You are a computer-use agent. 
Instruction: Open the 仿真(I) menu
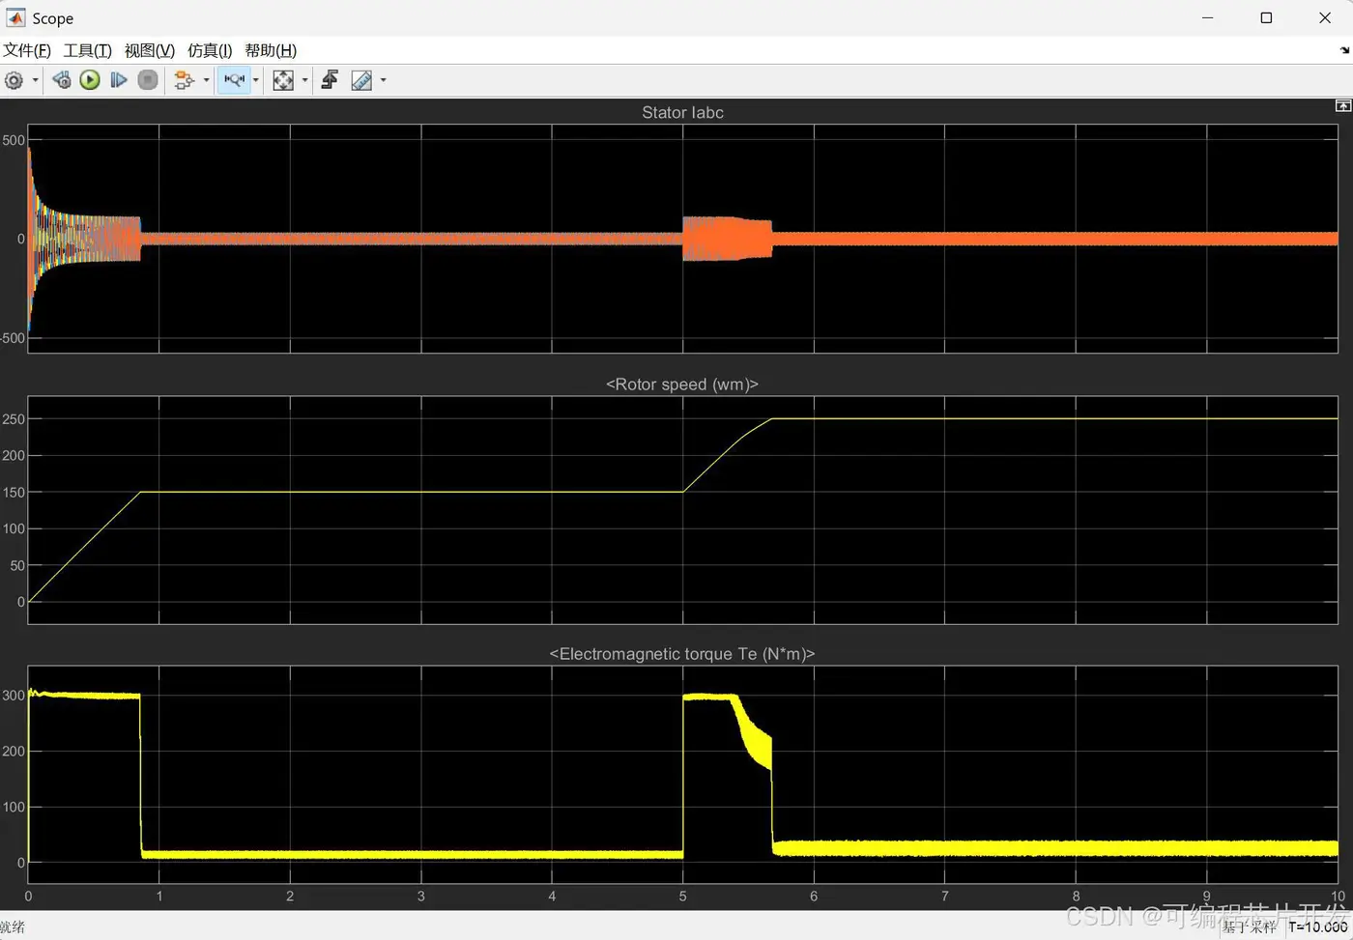(210, 50)
